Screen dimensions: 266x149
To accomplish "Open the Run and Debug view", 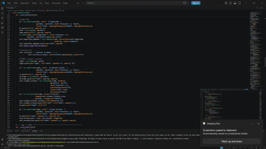I will (x=2, y=23).
